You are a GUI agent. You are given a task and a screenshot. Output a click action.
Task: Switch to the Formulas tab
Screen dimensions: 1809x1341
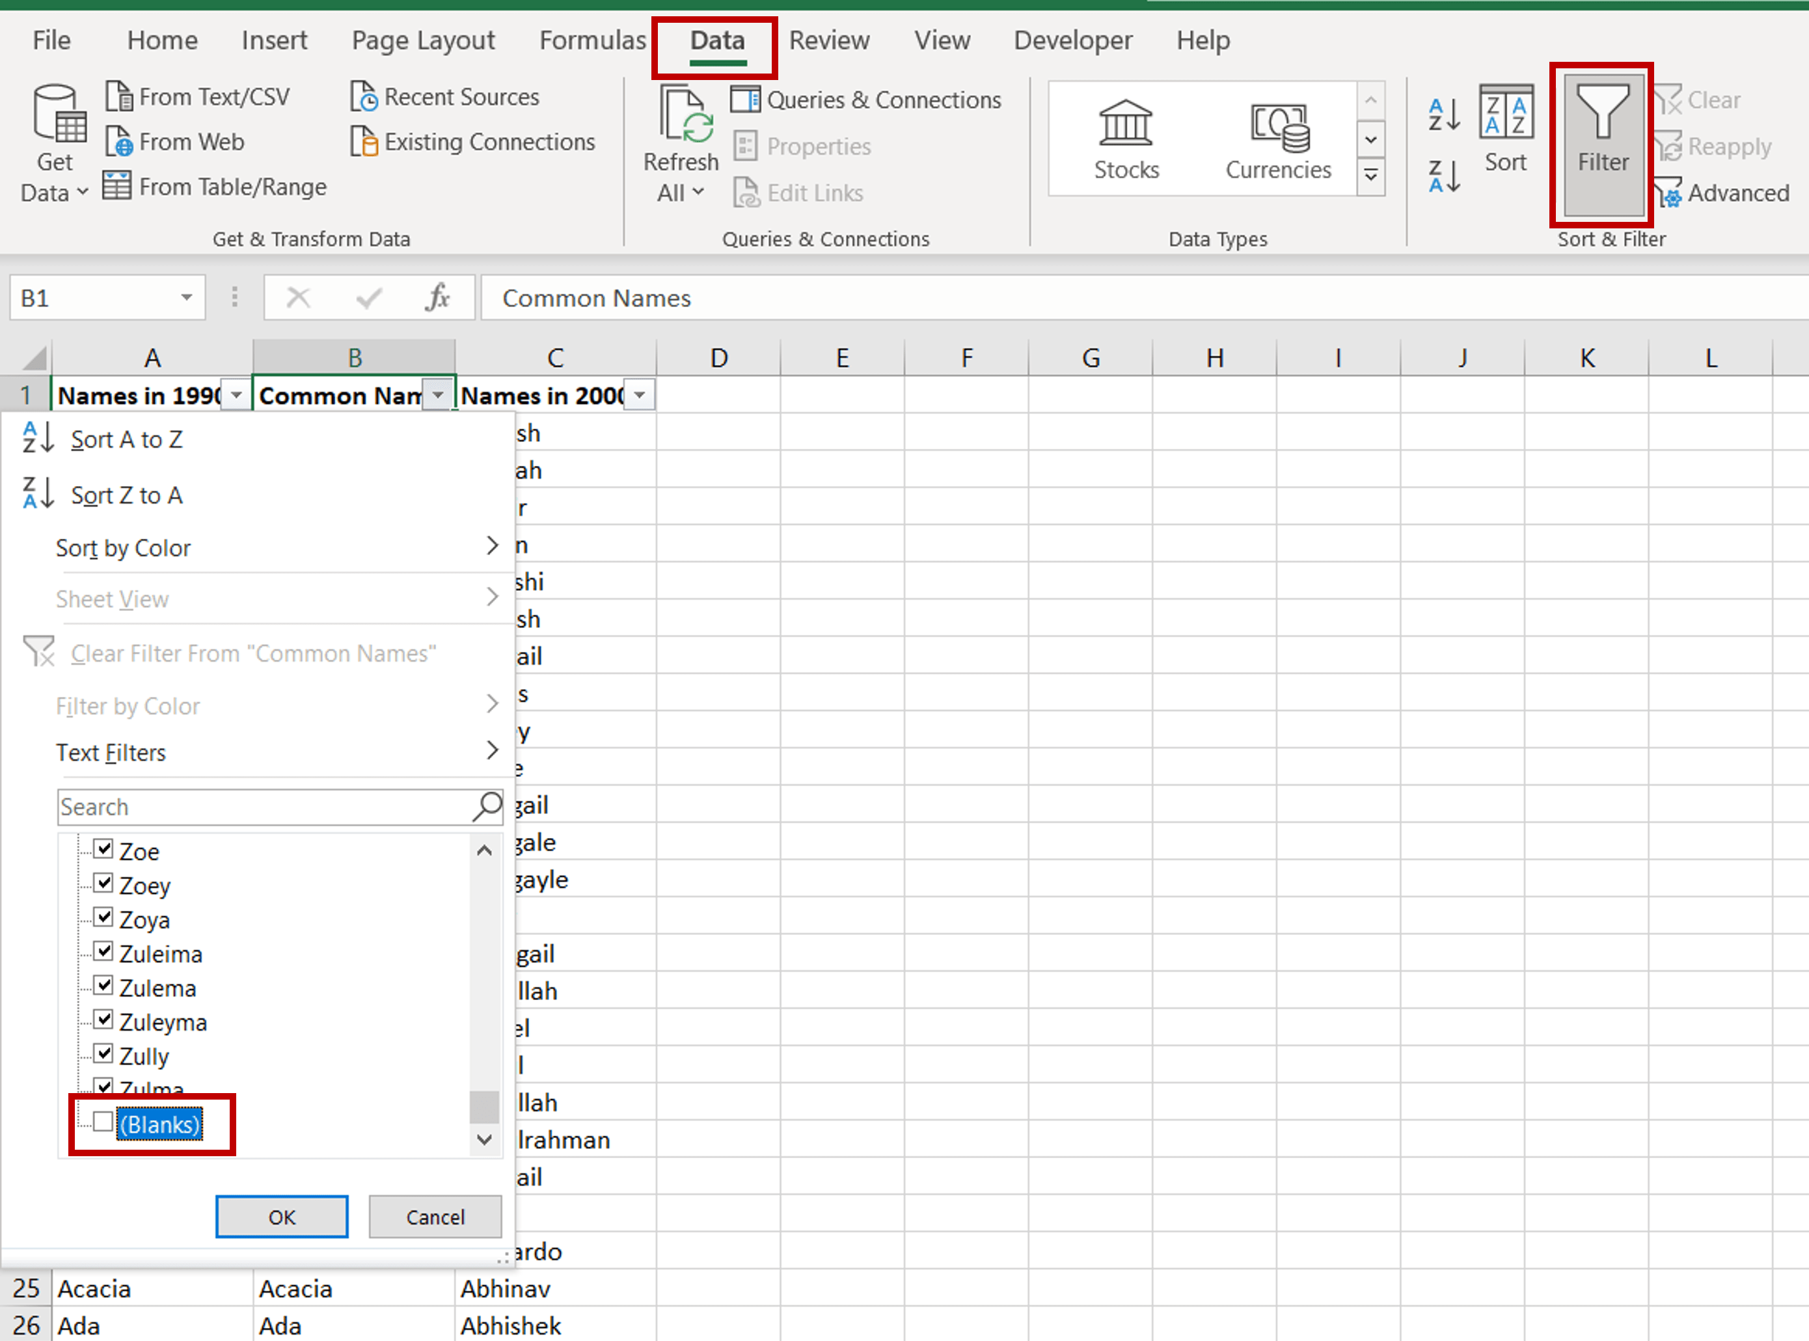[592, 40]
